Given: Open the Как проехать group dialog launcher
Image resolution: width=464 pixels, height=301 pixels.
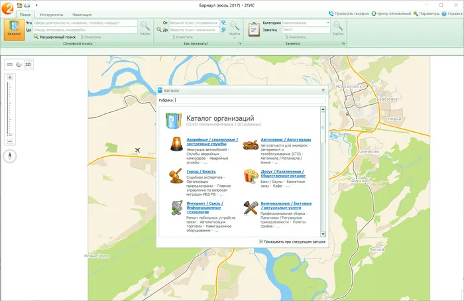Looking at the screenshot, I should [240, 44].
